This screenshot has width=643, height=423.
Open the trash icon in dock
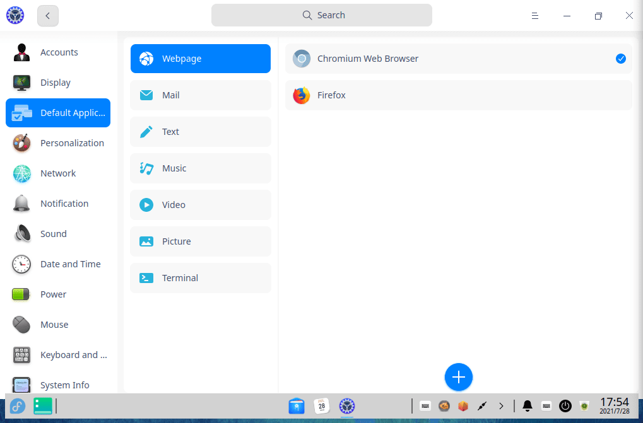(x=584, y=406)
